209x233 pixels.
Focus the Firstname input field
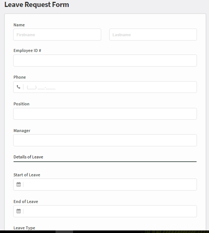pyautogui.click(x=57, y=35)
